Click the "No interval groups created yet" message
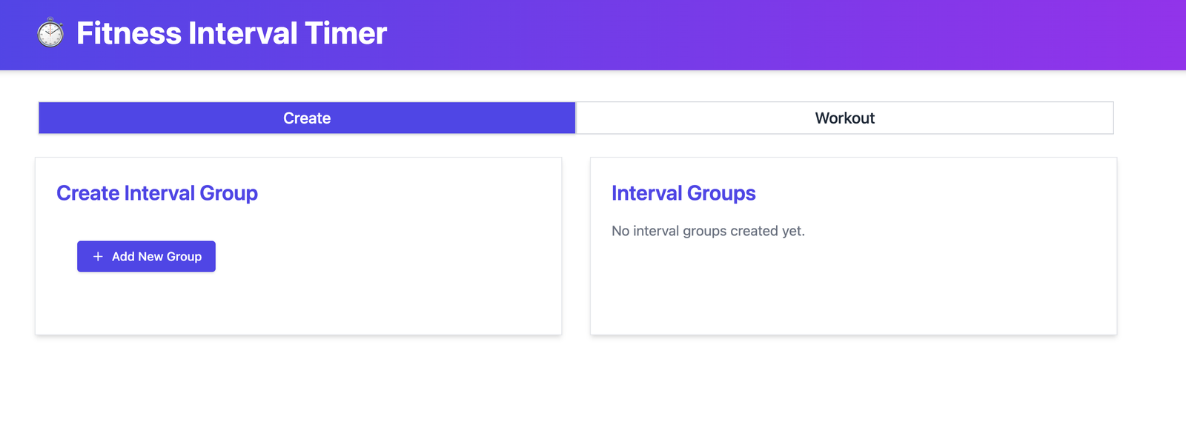The image size is (1186, 441). point(708,231)
